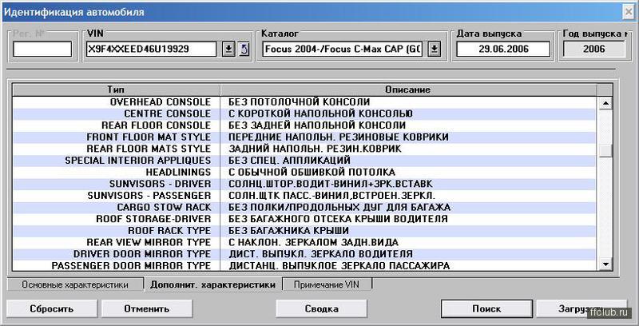This screenshot has width=639, height=326.
Task: Click the table scrollbar up arrow
Action: [x=605, y=103]
